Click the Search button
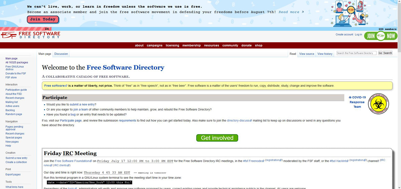The height and width of the screenshot is (189, 401). [388, 53]
